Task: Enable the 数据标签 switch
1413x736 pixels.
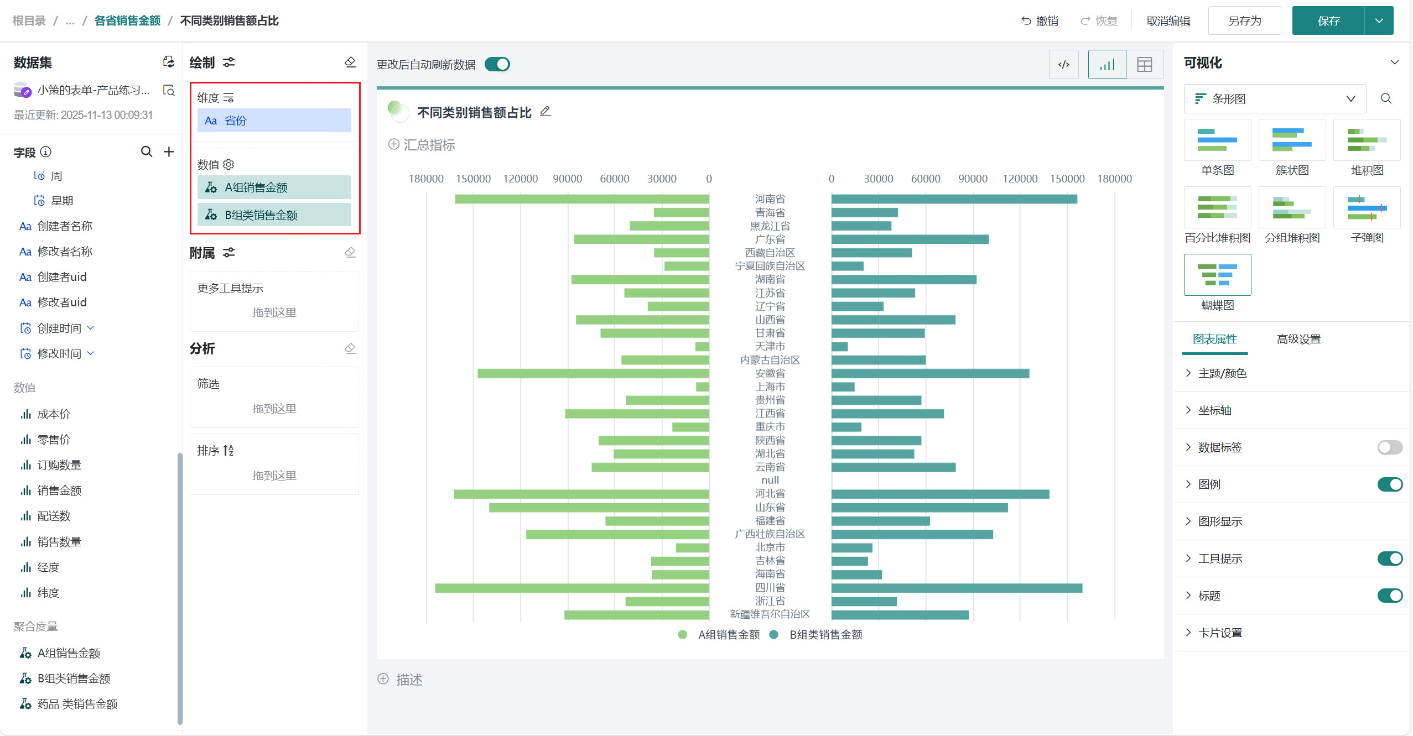Action: tap(1389, 447)
